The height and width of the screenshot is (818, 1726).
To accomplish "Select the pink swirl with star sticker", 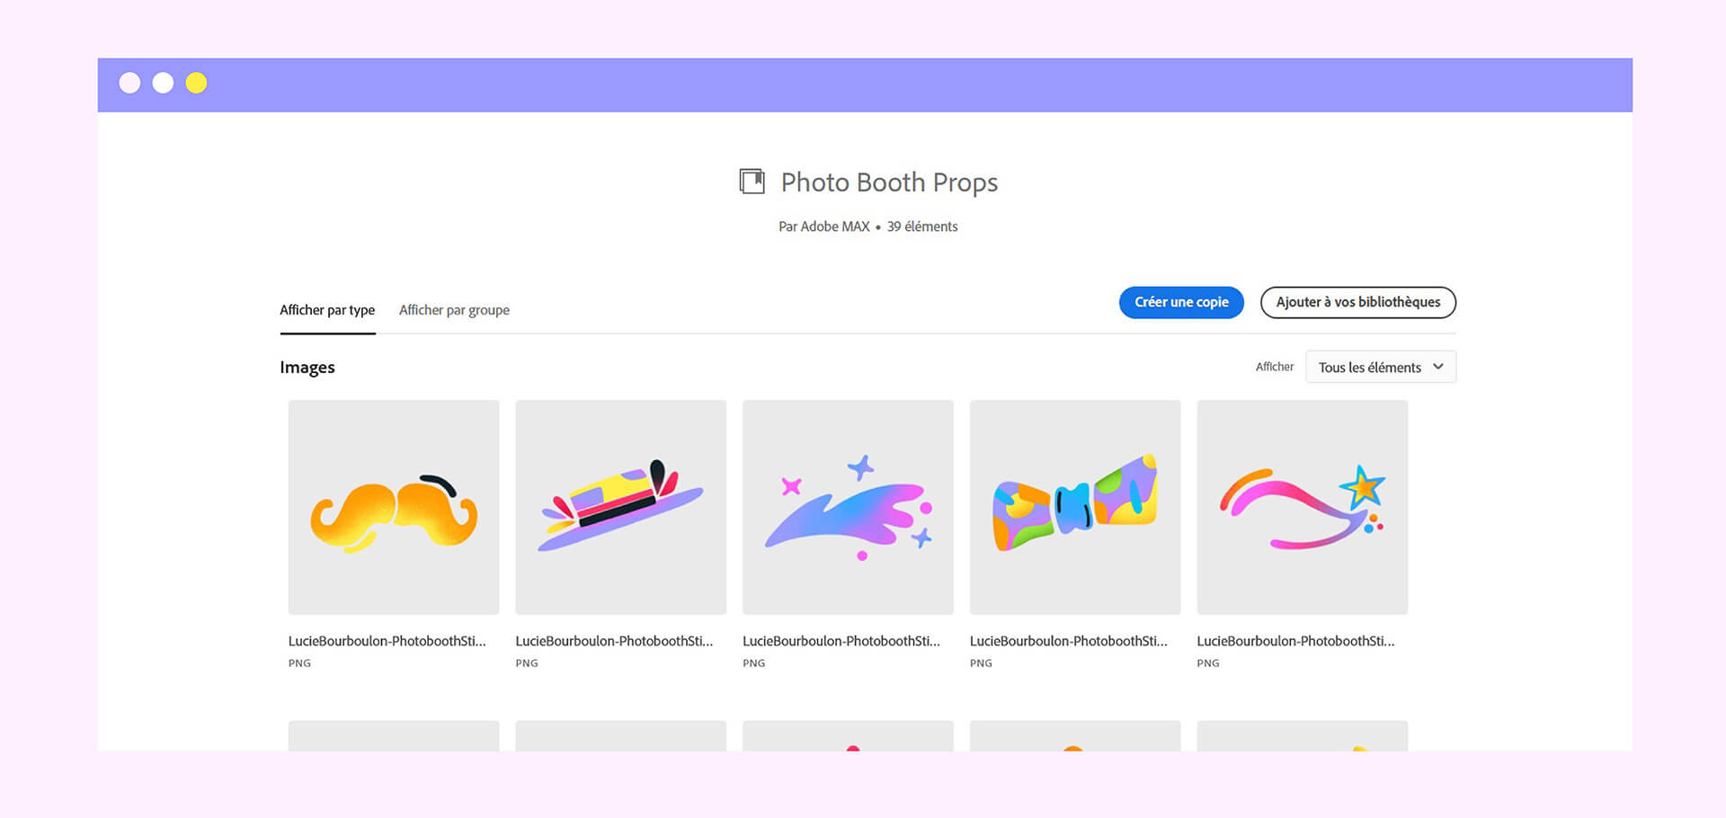I will 1302,507.
